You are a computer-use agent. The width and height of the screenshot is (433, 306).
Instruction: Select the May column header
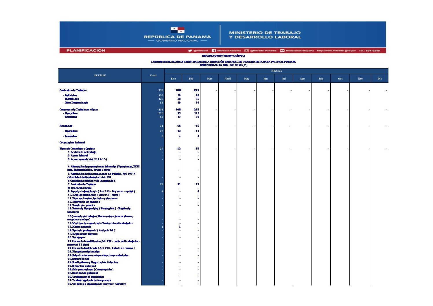[x=247, y=79]
